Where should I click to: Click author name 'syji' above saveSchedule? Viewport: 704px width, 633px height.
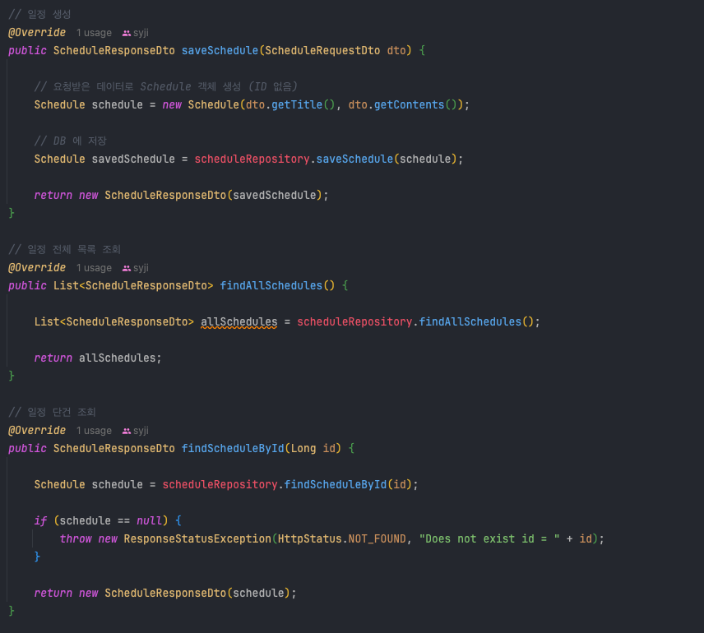pyautogui.click(x=141, y=33)
